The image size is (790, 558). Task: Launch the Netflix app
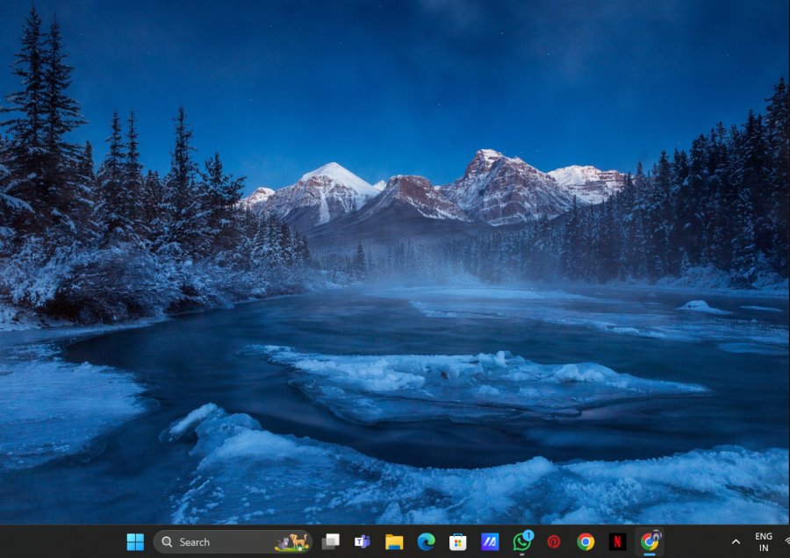coord(618,542)
